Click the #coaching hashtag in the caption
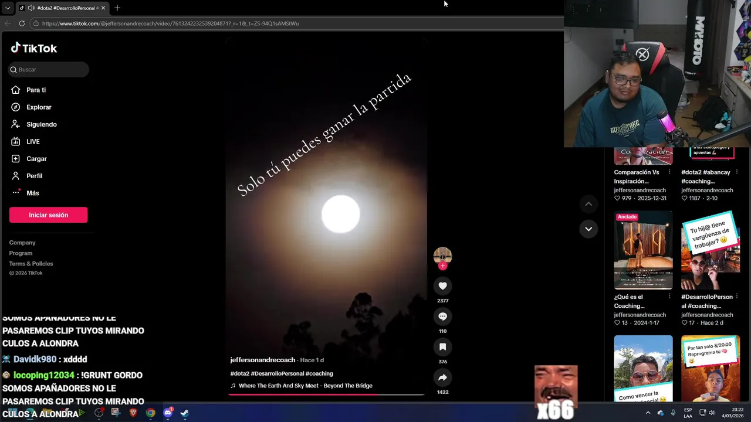The width and height of the screenshot is (751, 422). click(319, 373)
